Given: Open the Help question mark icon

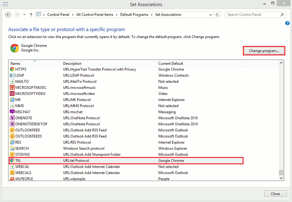Looking at the screenshot, I should 287,23.
